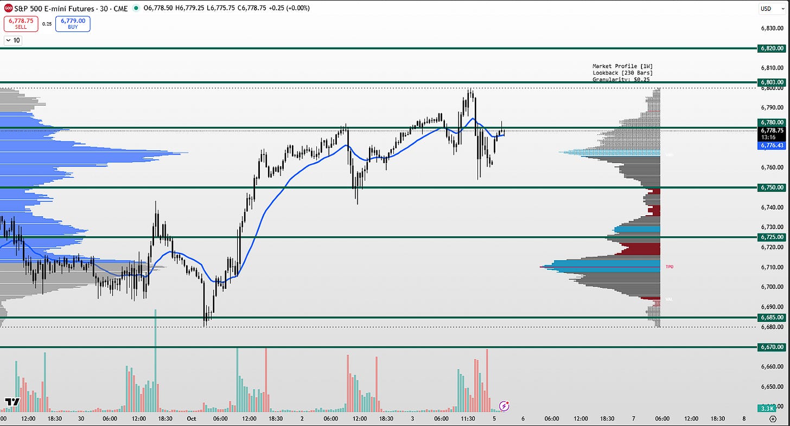Viewport: 790px width, 426px height.
Task: Click the 6,700.00 price axis label
Action: coord(771,287)
